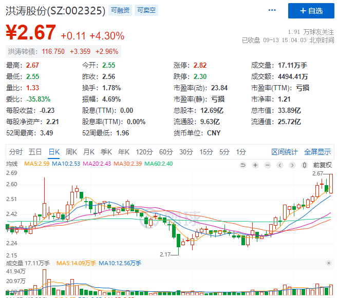Click the 成交量 17.11万手 stat
The width and height of the screenshot is (338, 298).
[279, 65]
